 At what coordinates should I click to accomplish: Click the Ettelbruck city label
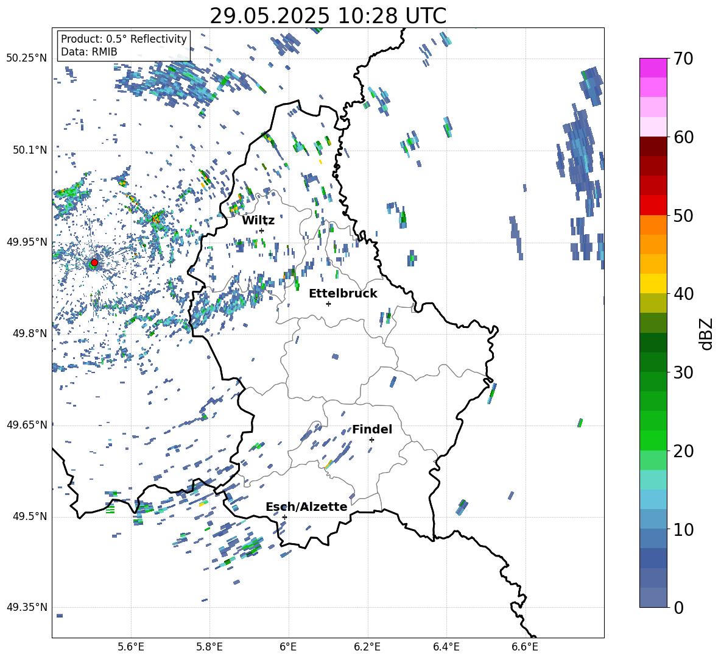pos(343,294)
